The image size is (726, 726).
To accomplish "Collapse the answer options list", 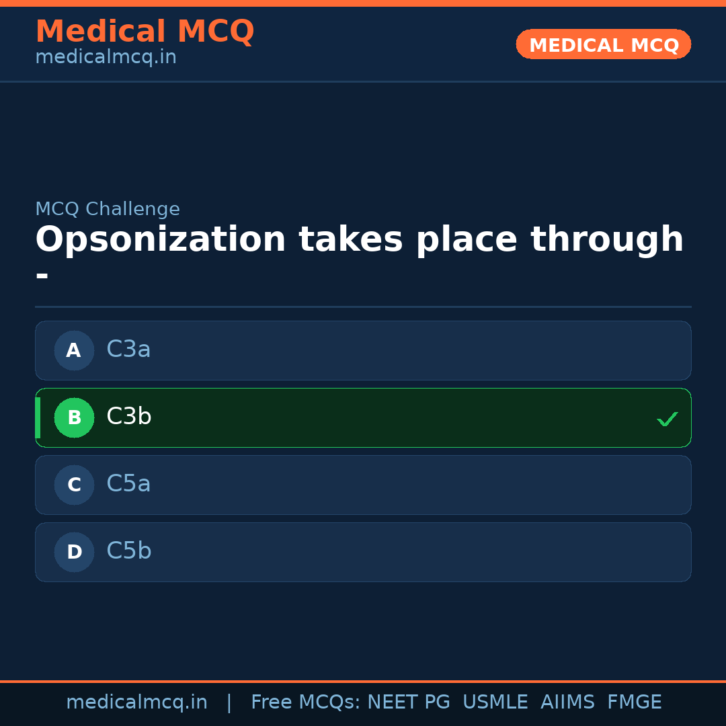I will (363, 451).
